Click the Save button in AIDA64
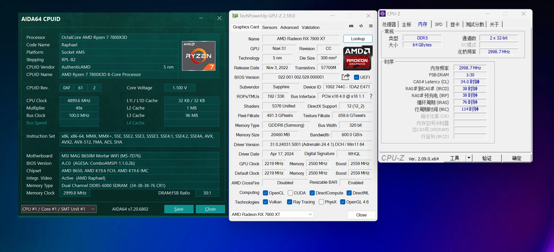This screenshot has height=252, width=554. pyautogui.click(x=179, y=209)
